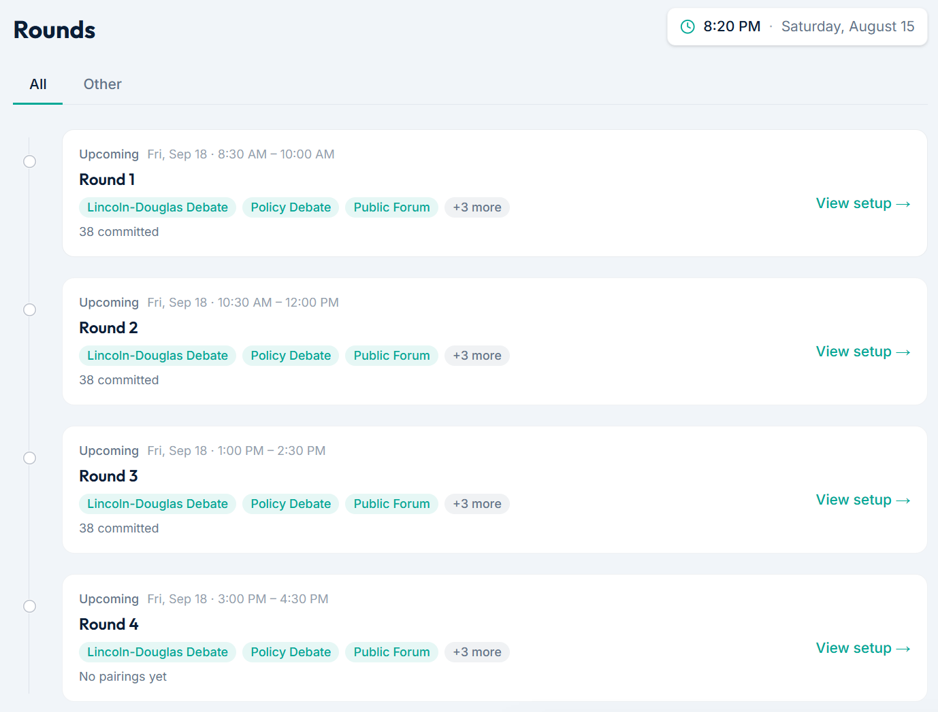Screen dimensions: 938x712
Task: Select Public Forum tag in Round 3
Action: [x=392, y=504]
